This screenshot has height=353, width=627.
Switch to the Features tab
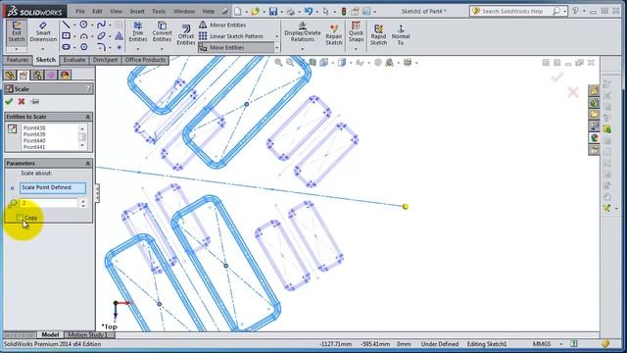tap(18, 60)
